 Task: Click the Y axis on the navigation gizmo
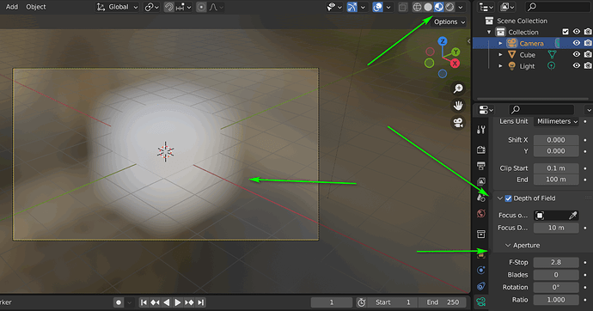pos(455,52)
